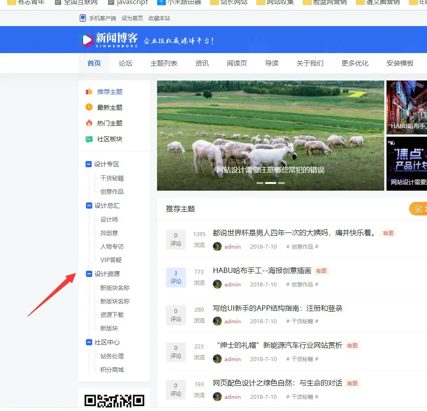Select the VIP答疑 sub-forum entry
The height and width of the screenshot is (411, 427).
tap(111, 260)
